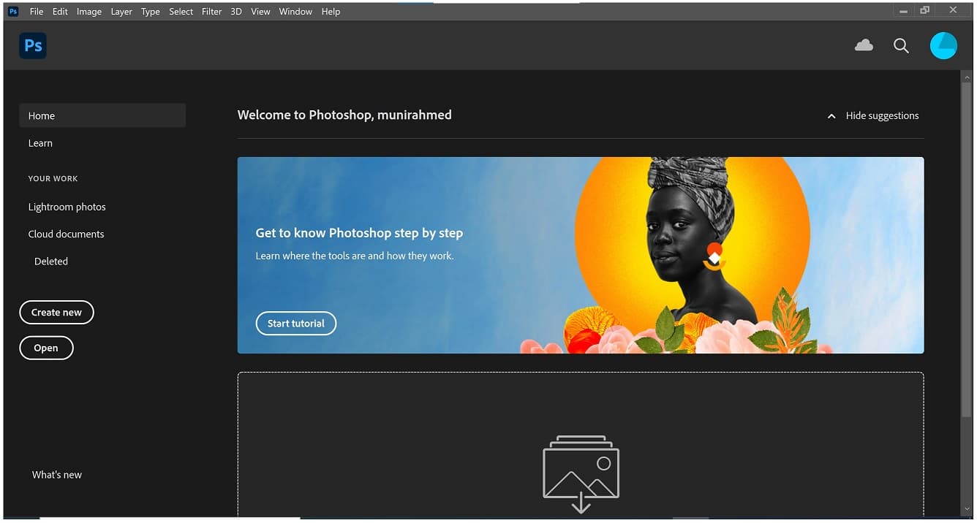Select the Home sidebar item
The image size is (977, 523).
[102, 115]
